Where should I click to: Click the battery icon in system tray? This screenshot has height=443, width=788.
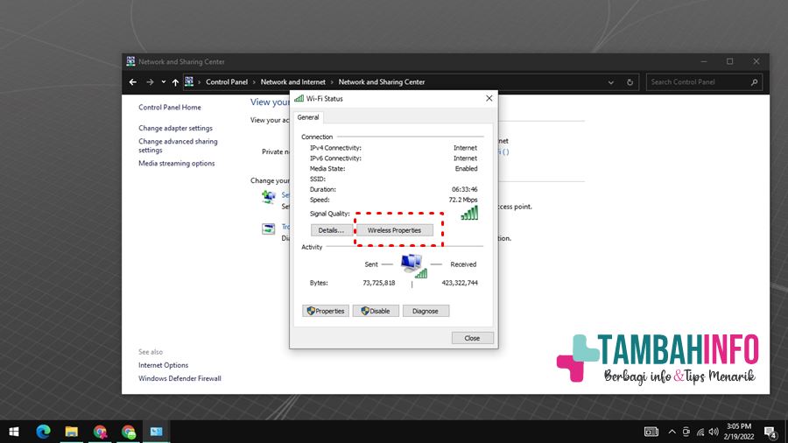[x=651, y=432]
